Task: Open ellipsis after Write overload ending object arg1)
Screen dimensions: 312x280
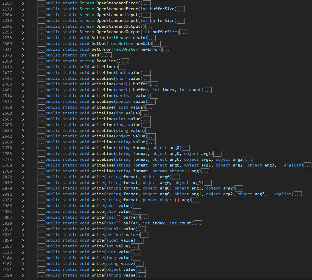Action: click(x=208, y=183)
